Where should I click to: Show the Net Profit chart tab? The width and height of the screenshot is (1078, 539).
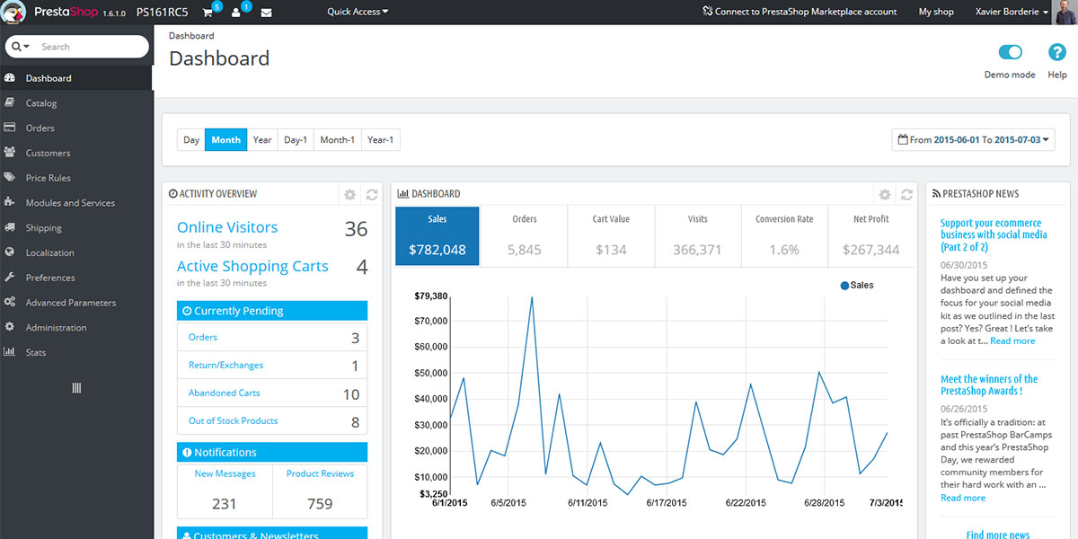pos(870,236)
